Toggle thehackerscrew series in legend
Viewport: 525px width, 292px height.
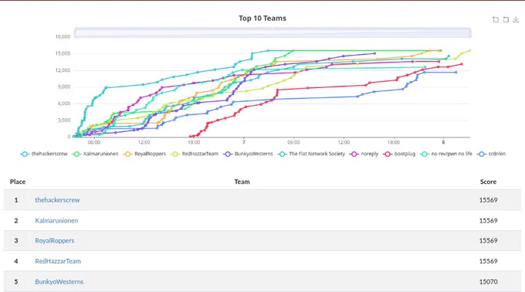pyautogui.click(x=44, y=154)
